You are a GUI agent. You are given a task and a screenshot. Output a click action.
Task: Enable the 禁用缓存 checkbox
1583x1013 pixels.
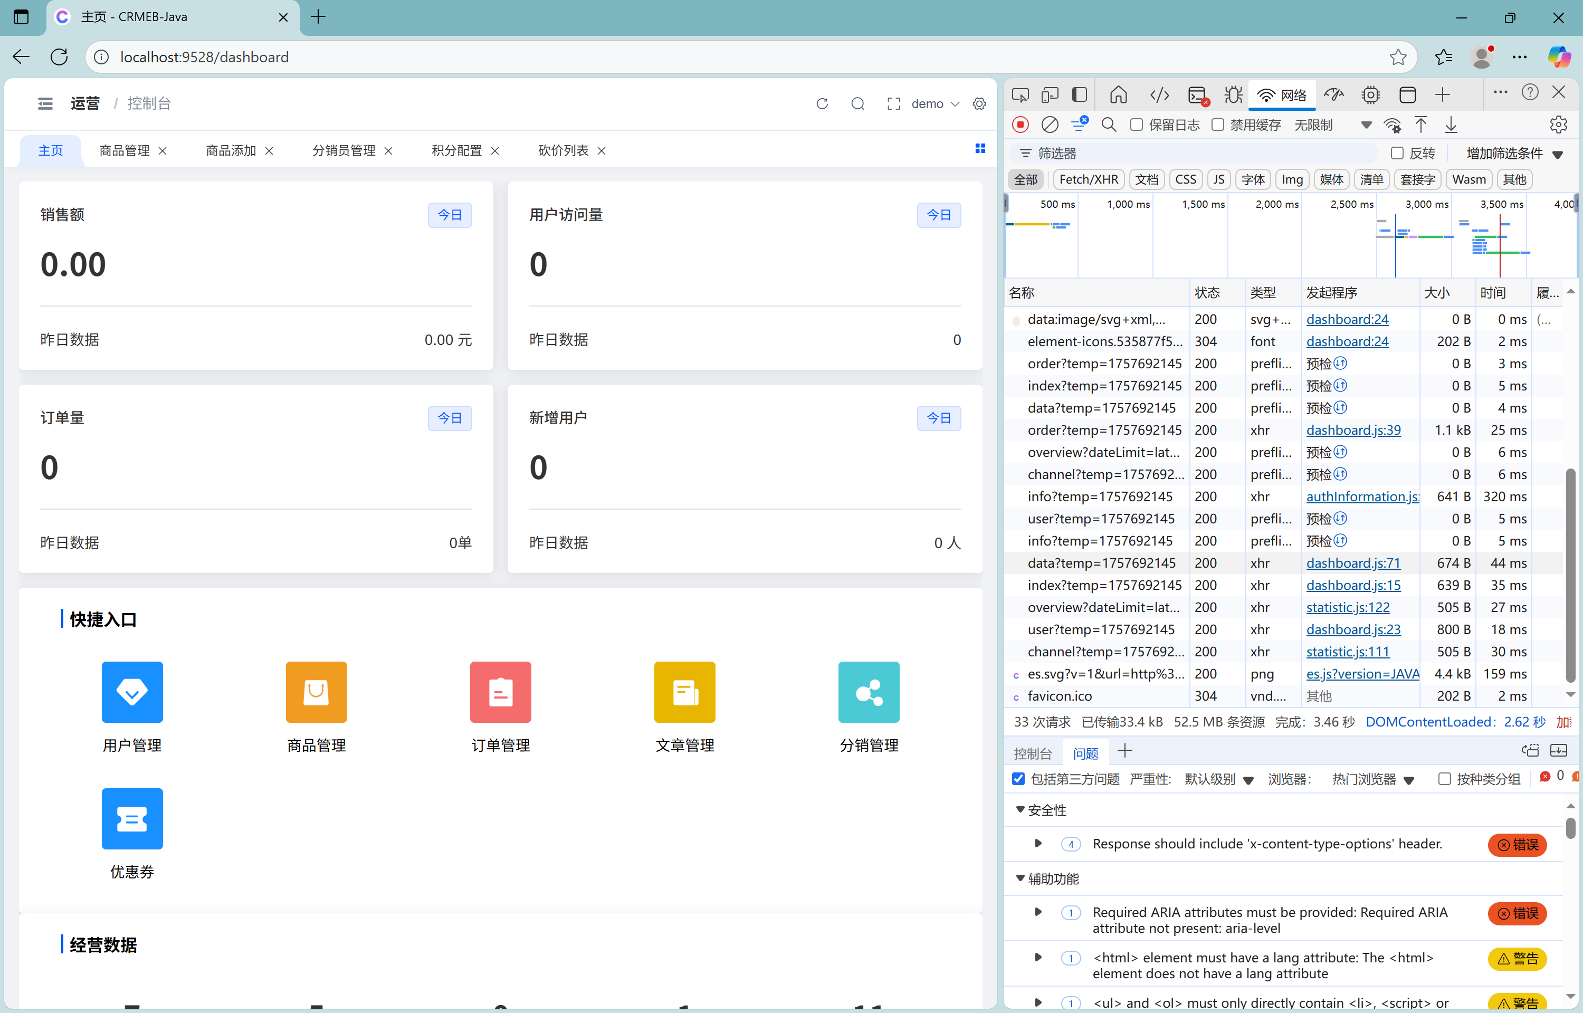pyautogui.click(x=1218, y=125)
